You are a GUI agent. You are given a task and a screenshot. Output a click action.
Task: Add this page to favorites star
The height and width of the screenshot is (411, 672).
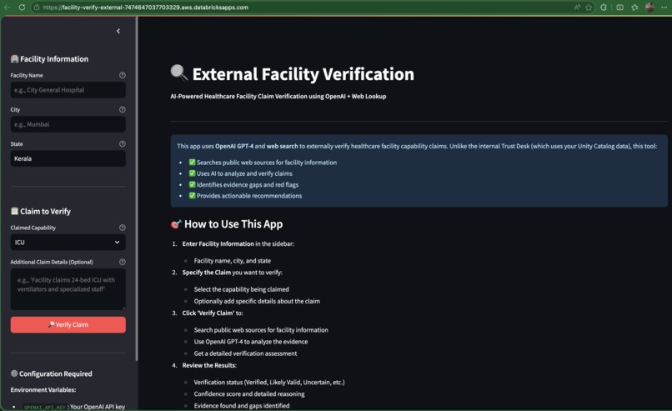589,8
